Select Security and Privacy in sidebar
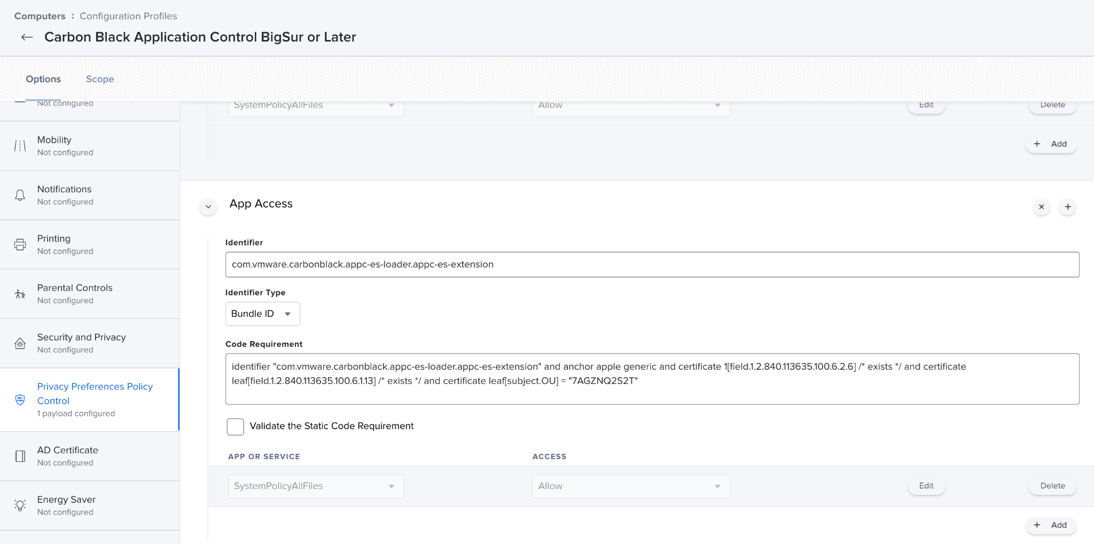This screenshot has width=1094, height=544. tap(90, 343)
